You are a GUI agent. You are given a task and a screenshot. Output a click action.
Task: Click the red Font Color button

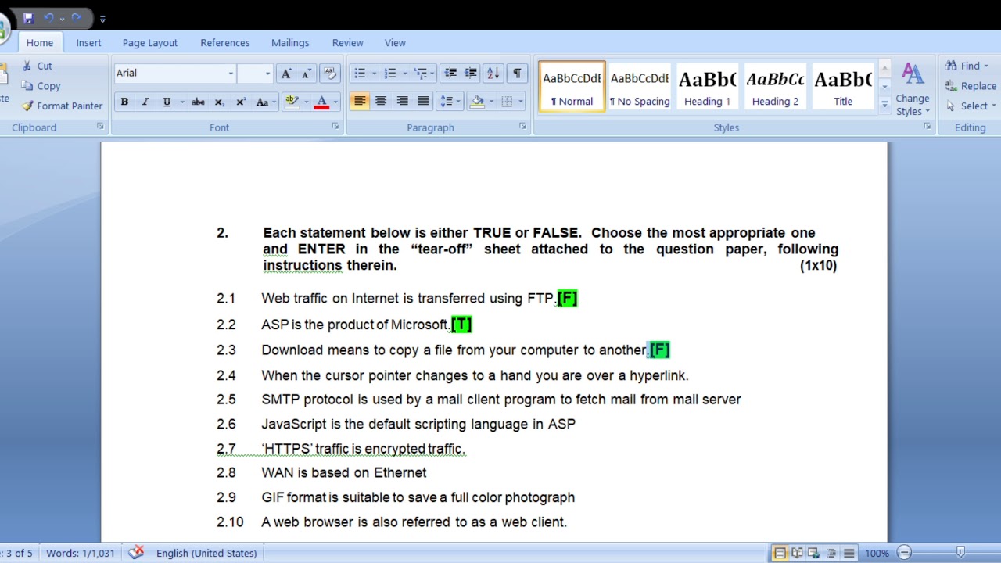point(321,102)
